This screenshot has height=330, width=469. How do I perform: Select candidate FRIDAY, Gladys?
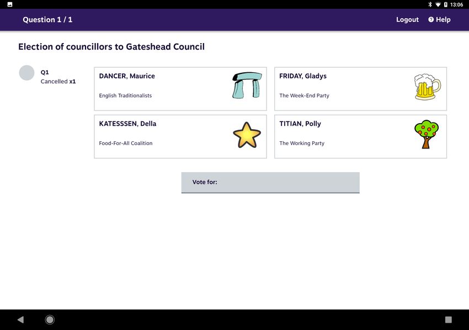coord(360,89)
